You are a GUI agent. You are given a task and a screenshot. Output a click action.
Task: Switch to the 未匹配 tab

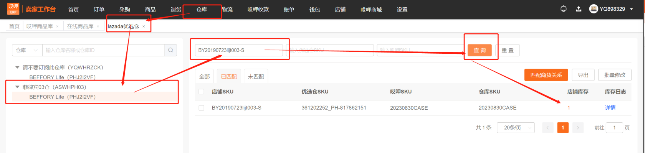pyautogui.click(x=256, y=76)
